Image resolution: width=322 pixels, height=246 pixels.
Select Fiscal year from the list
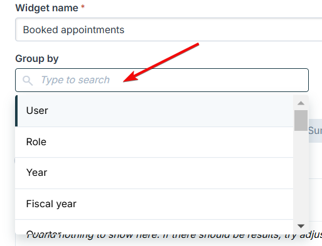coord(154,204)
